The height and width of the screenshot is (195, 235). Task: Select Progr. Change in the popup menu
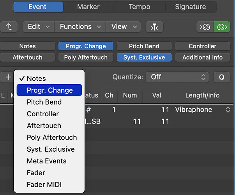(49, 90)
